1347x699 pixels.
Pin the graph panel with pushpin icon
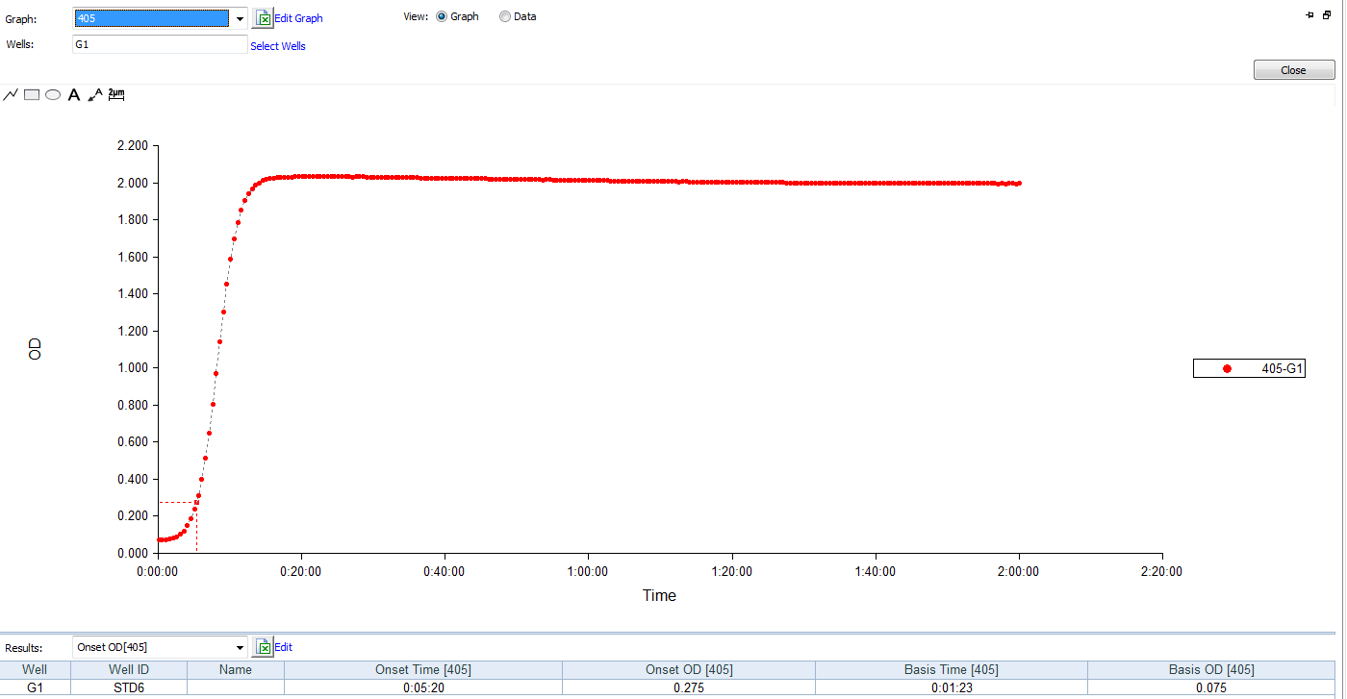pos(1309,15)
